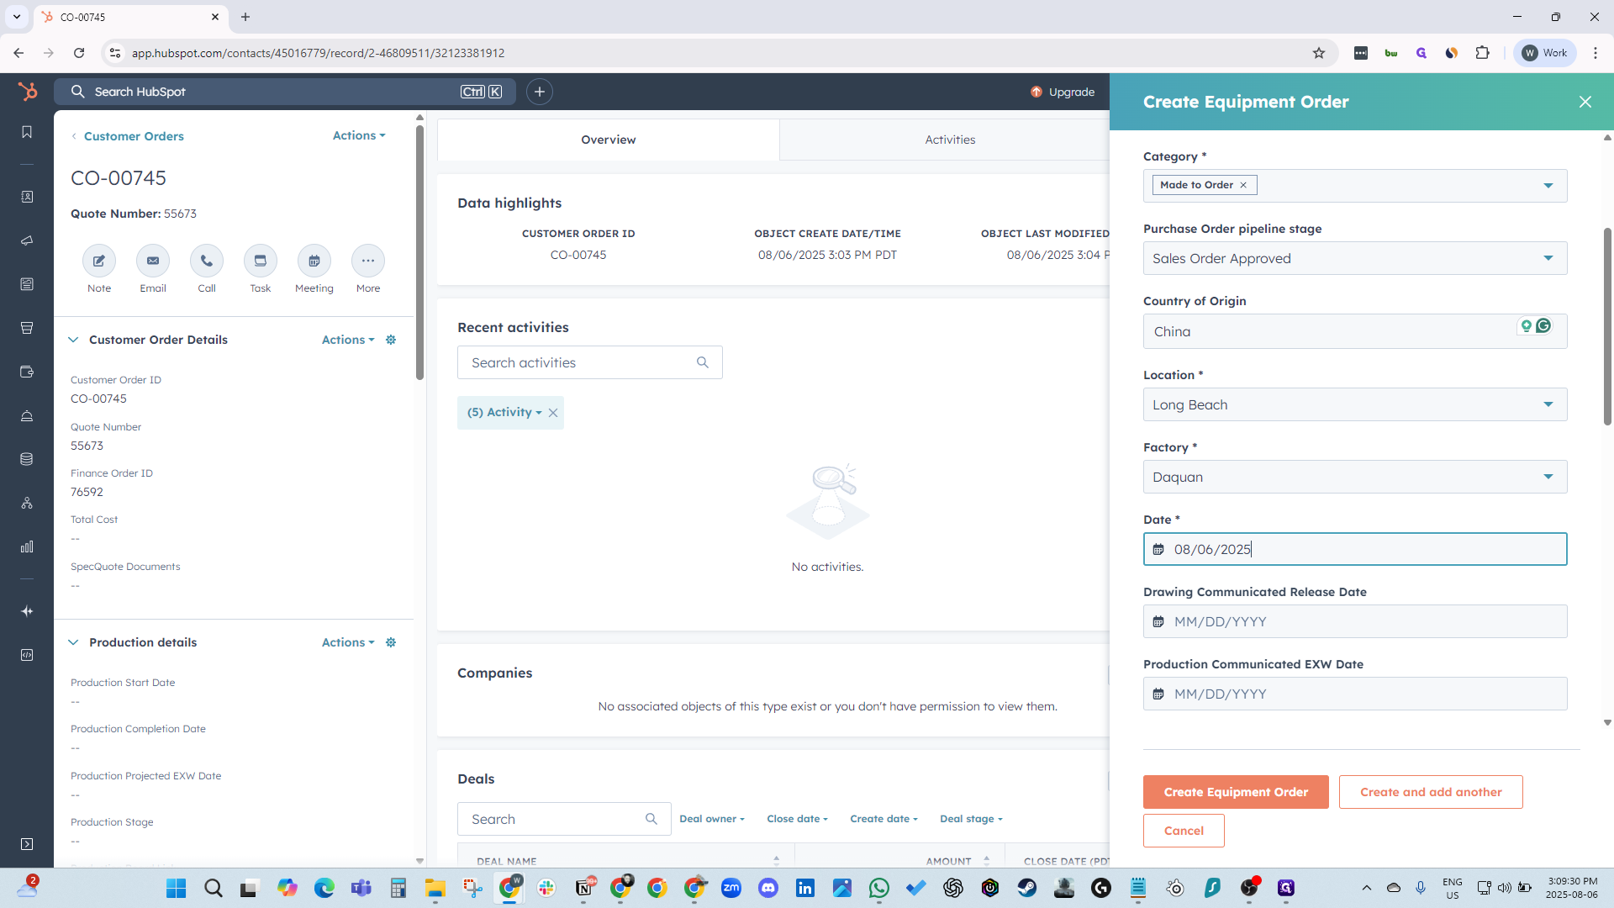
Task: Open Customer Order Details settings gear
Action: click(x=391, y=340)
